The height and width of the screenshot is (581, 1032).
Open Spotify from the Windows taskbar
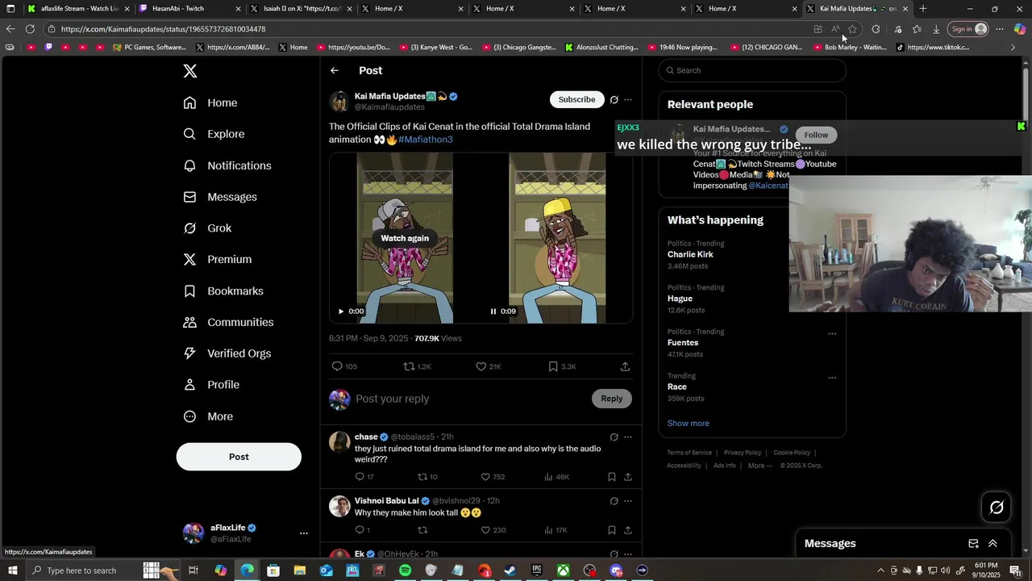point(405,571)
